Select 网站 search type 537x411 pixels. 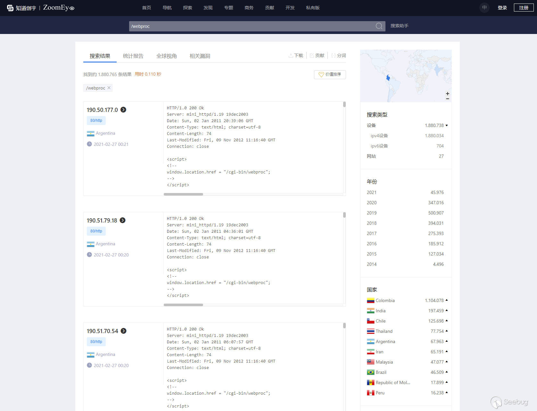pos(405,156)
